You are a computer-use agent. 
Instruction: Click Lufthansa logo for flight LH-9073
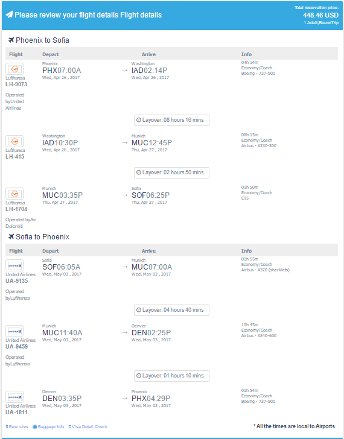(14, 69)
